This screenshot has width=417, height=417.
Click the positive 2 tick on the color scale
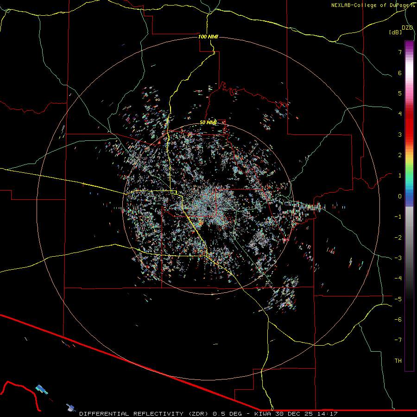[400, 155]
